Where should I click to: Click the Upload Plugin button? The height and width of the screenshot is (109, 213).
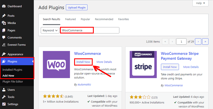point(77,7)
